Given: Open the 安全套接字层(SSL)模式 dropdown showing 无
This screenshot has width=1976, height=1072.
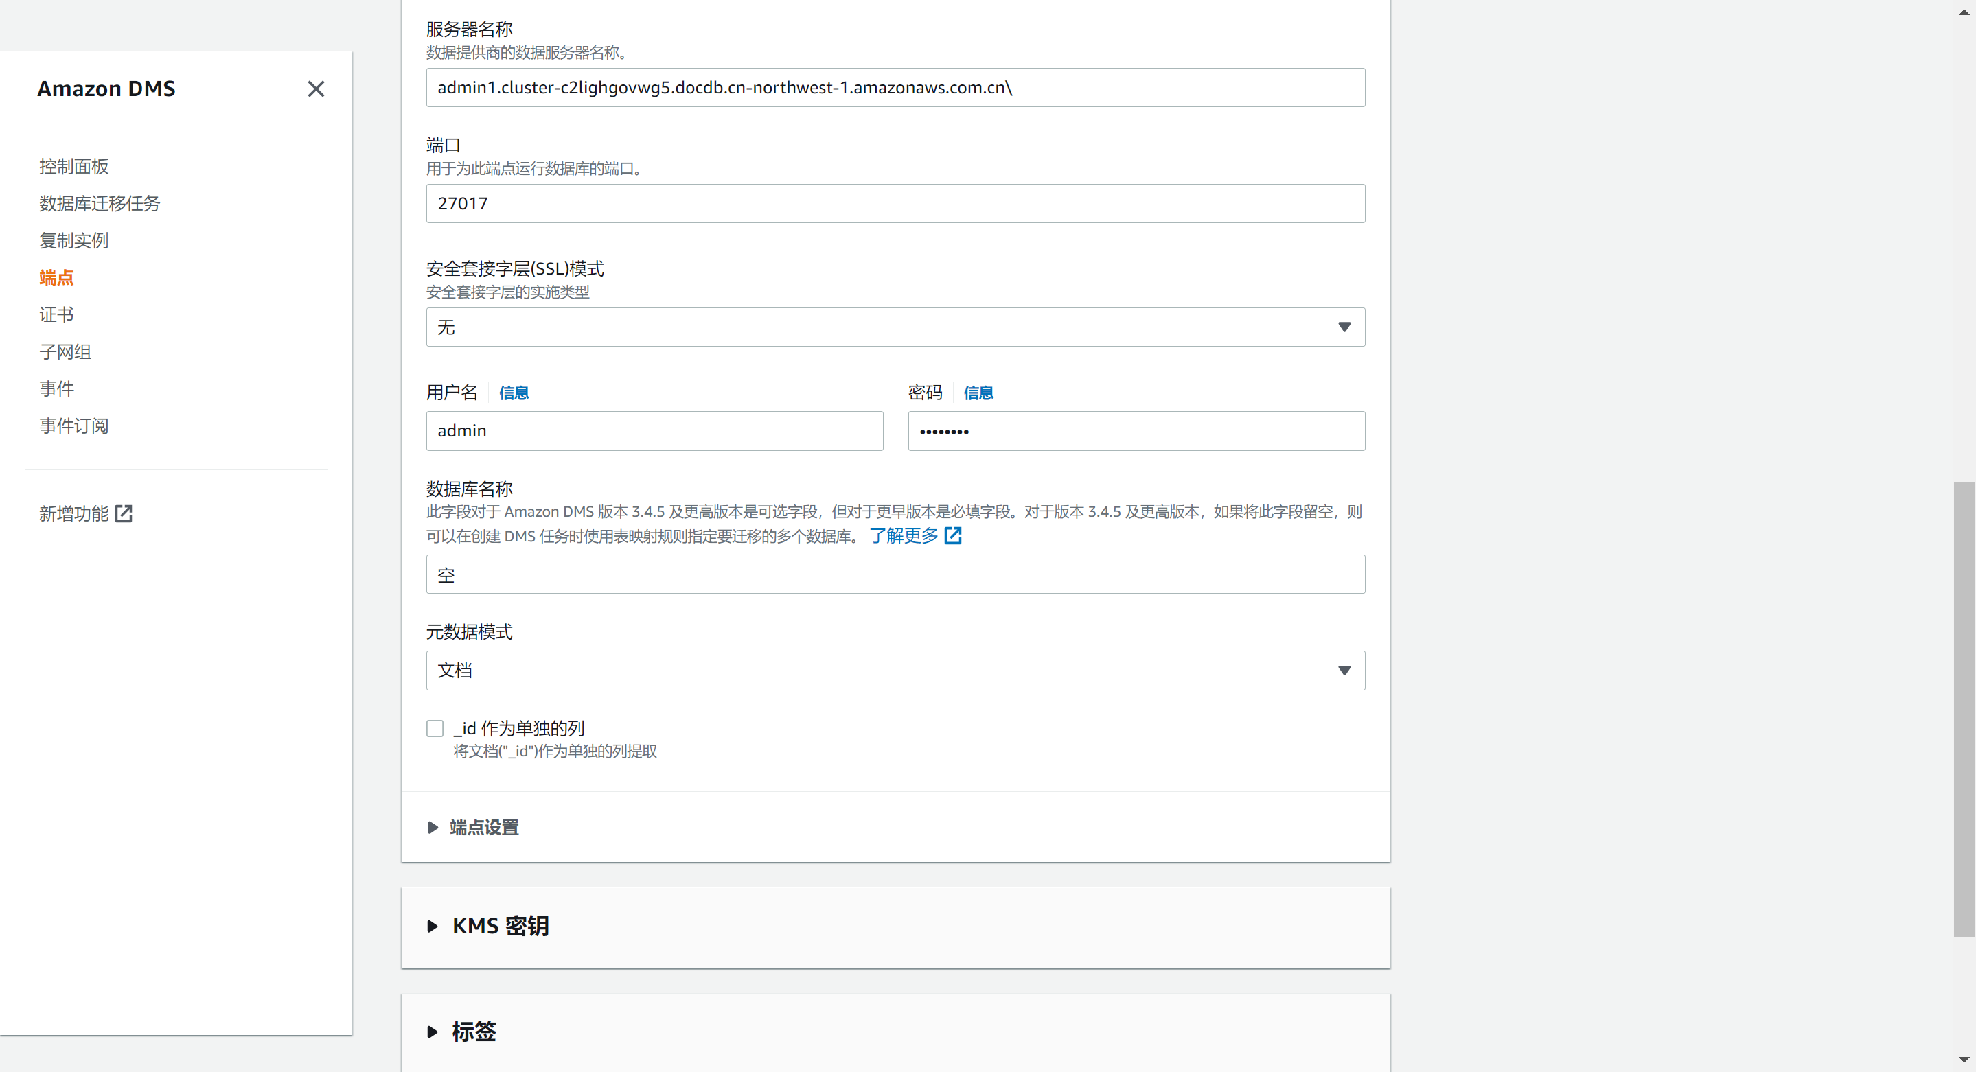Looking at the screenshot, I should (x=895, y=327).
